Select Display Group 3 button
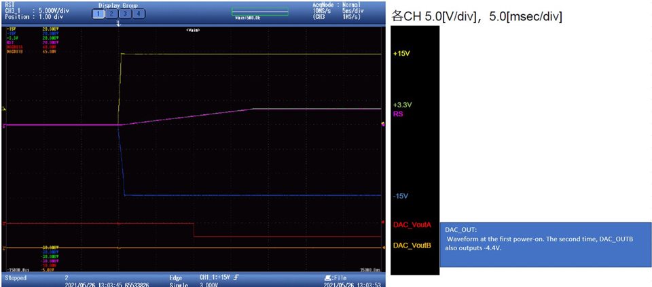 click(x=126, y=14)
